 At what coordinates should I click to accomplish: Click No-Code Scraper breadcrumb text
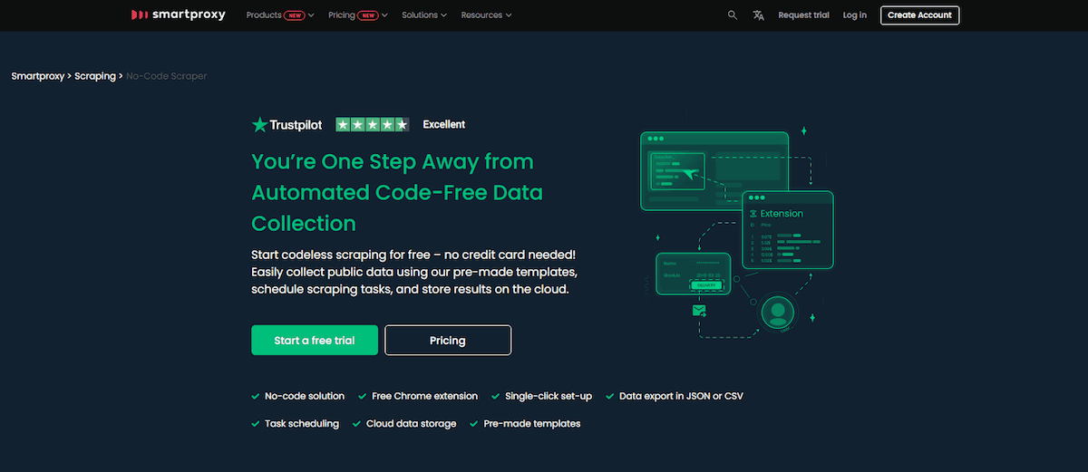(x=167, y=76)
